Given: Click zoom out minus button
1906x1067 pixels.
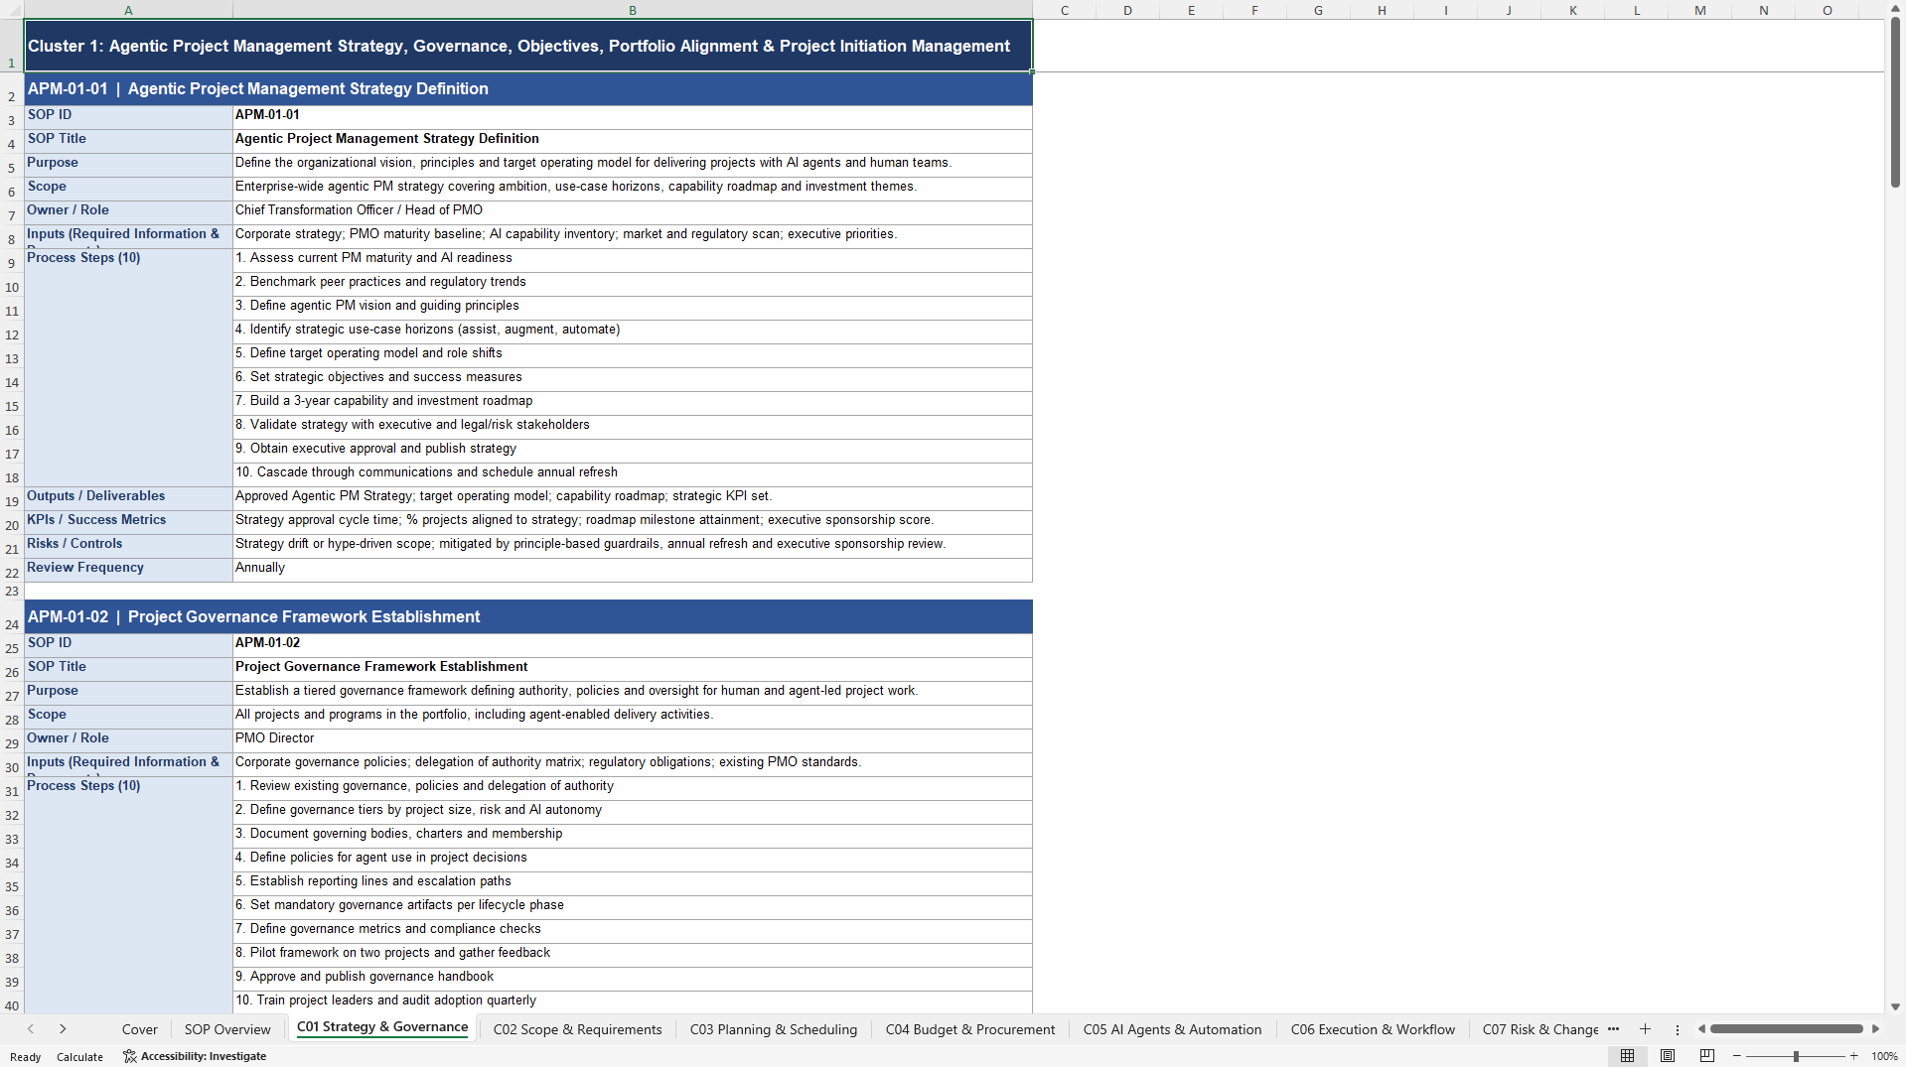Looking at the screenshot, I should tap(1737, 1056).
